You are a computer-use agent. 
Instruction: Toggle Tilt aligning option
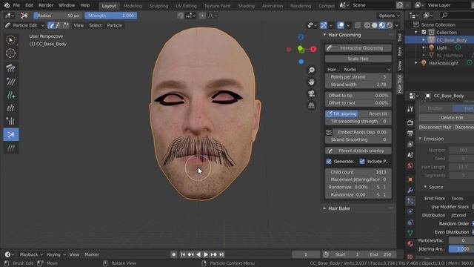[342, 113]
